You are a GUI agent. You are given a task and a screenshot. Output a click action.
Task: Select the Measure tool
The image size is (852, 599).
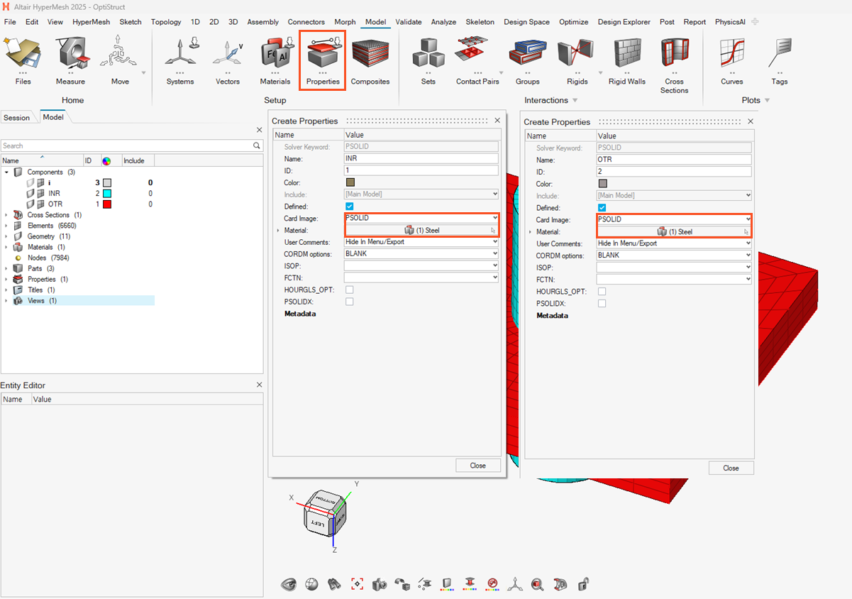click(70, 62)
